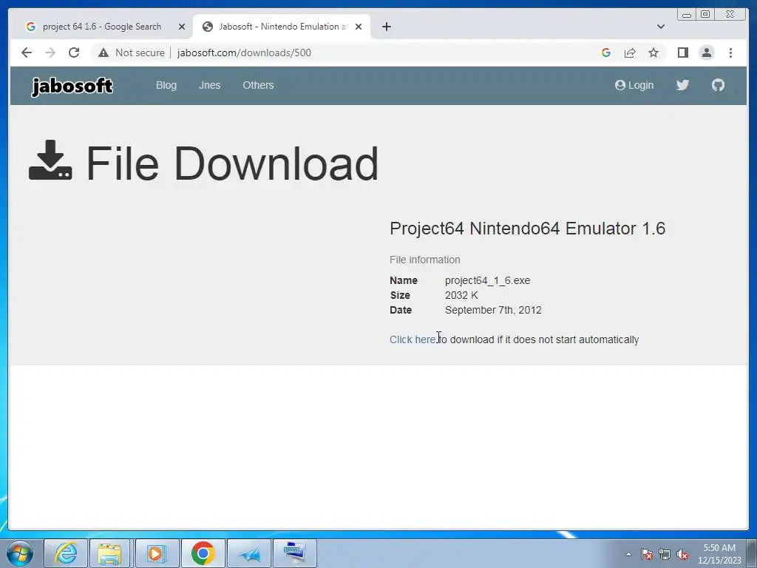This screenshot has height=568, width=757.
Task: Click Project64 Nintendo64 Emulator 1.6 heading
Action: (x=527, y=229)
